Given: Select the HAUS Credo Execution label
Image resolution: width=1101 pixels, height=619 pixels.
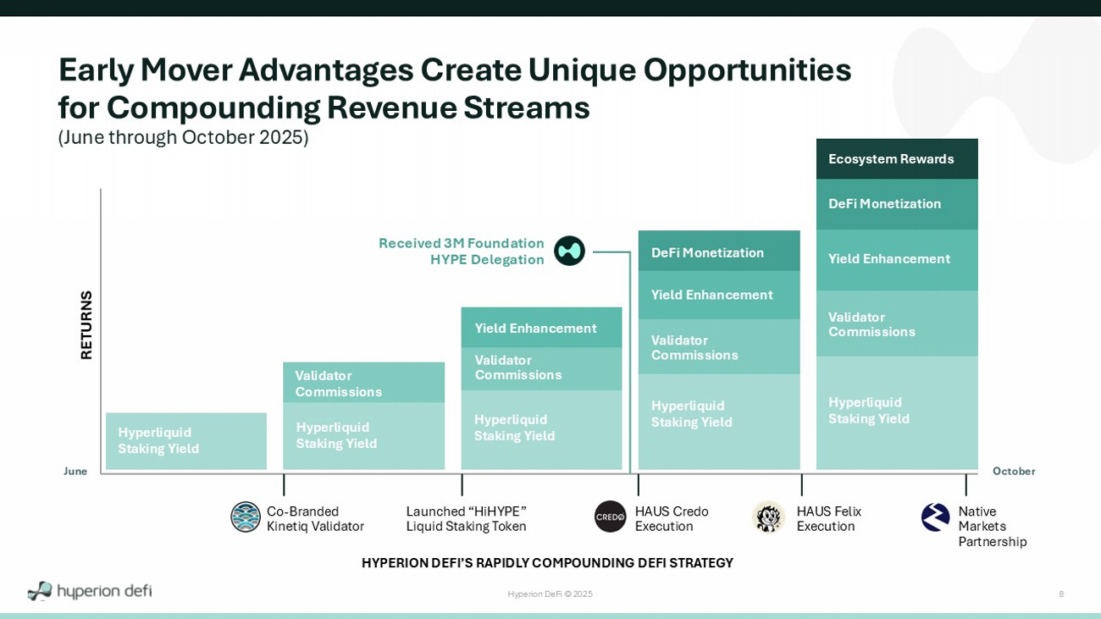Looking at the screenshot, I should (672, 519).
